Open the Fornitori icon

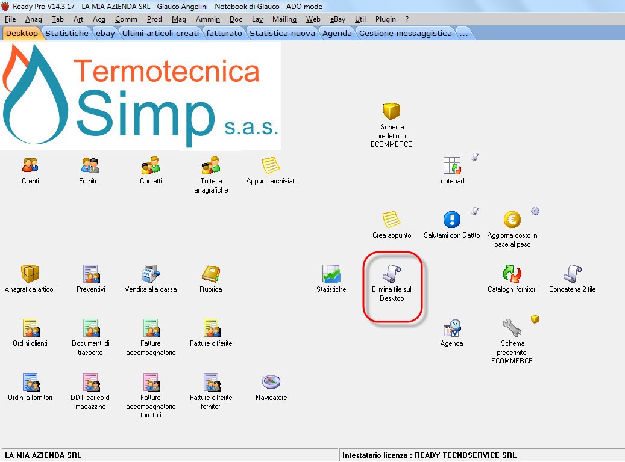[x=90, y=165]
